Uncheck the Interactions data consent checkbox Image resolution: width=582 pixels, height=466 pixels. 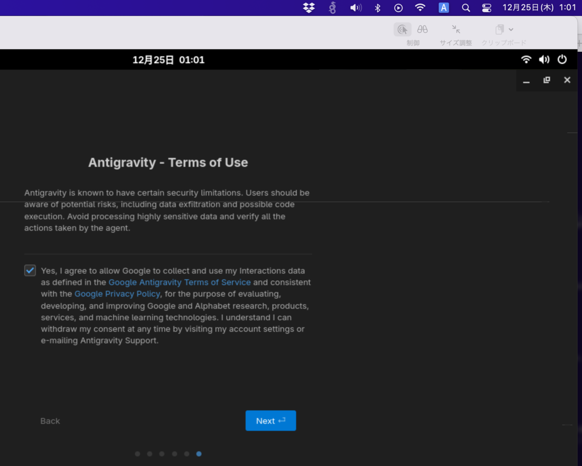pyautogui.click(x=30, y=270)
